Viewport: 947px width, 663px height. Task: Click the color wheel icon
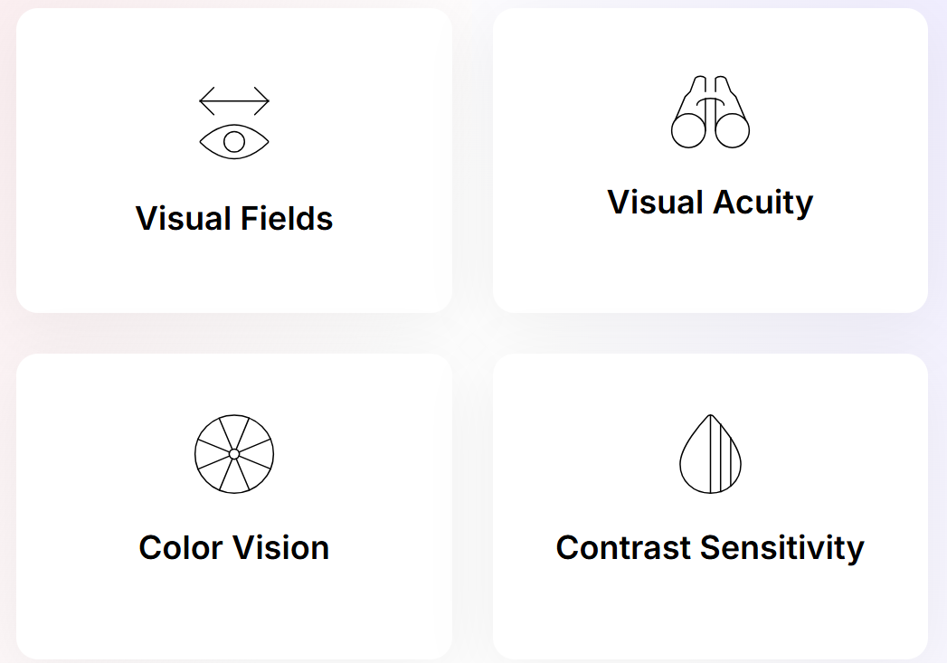(234, 454)
